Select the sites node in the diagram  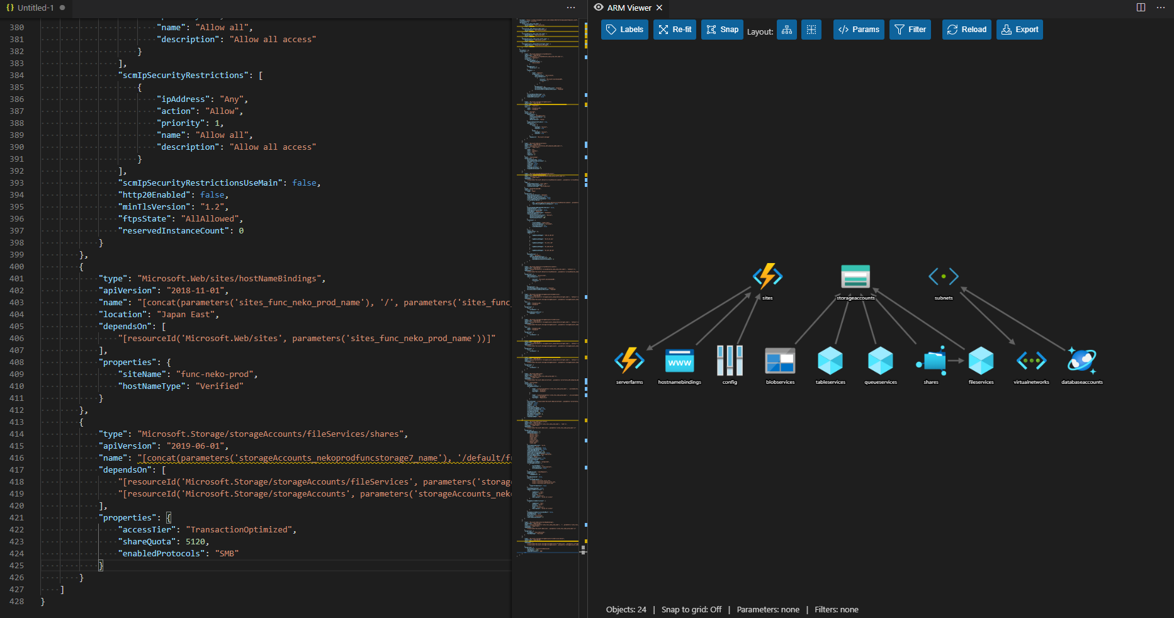click(767, 276)
